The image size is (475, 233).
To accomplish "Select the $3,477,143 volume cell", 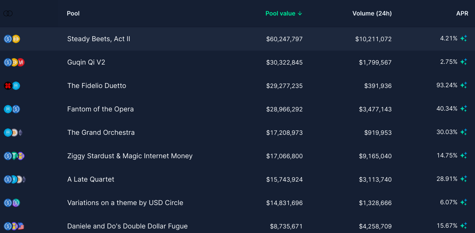I will coord(375,109).
